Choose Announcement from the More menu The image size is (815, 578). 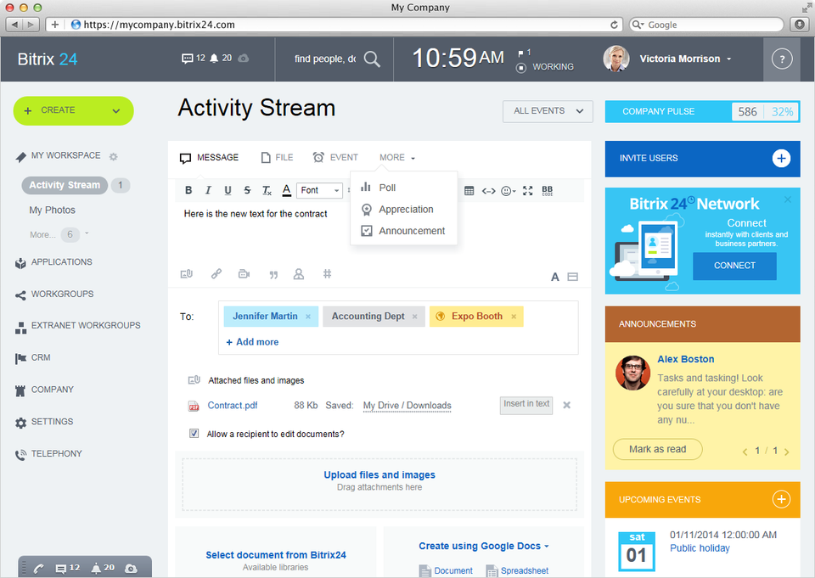point(412,231)
